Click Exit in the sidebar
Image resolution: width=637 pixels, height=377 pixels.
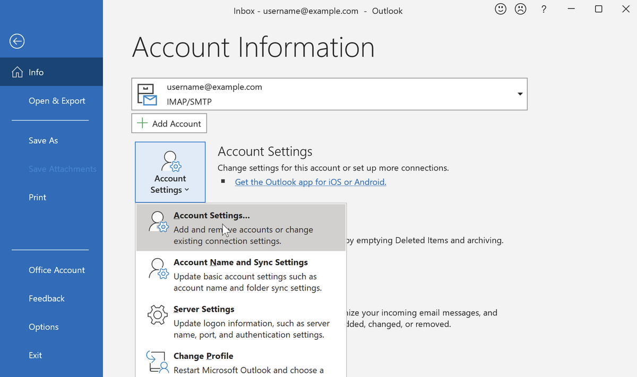(x=51, y=355)
